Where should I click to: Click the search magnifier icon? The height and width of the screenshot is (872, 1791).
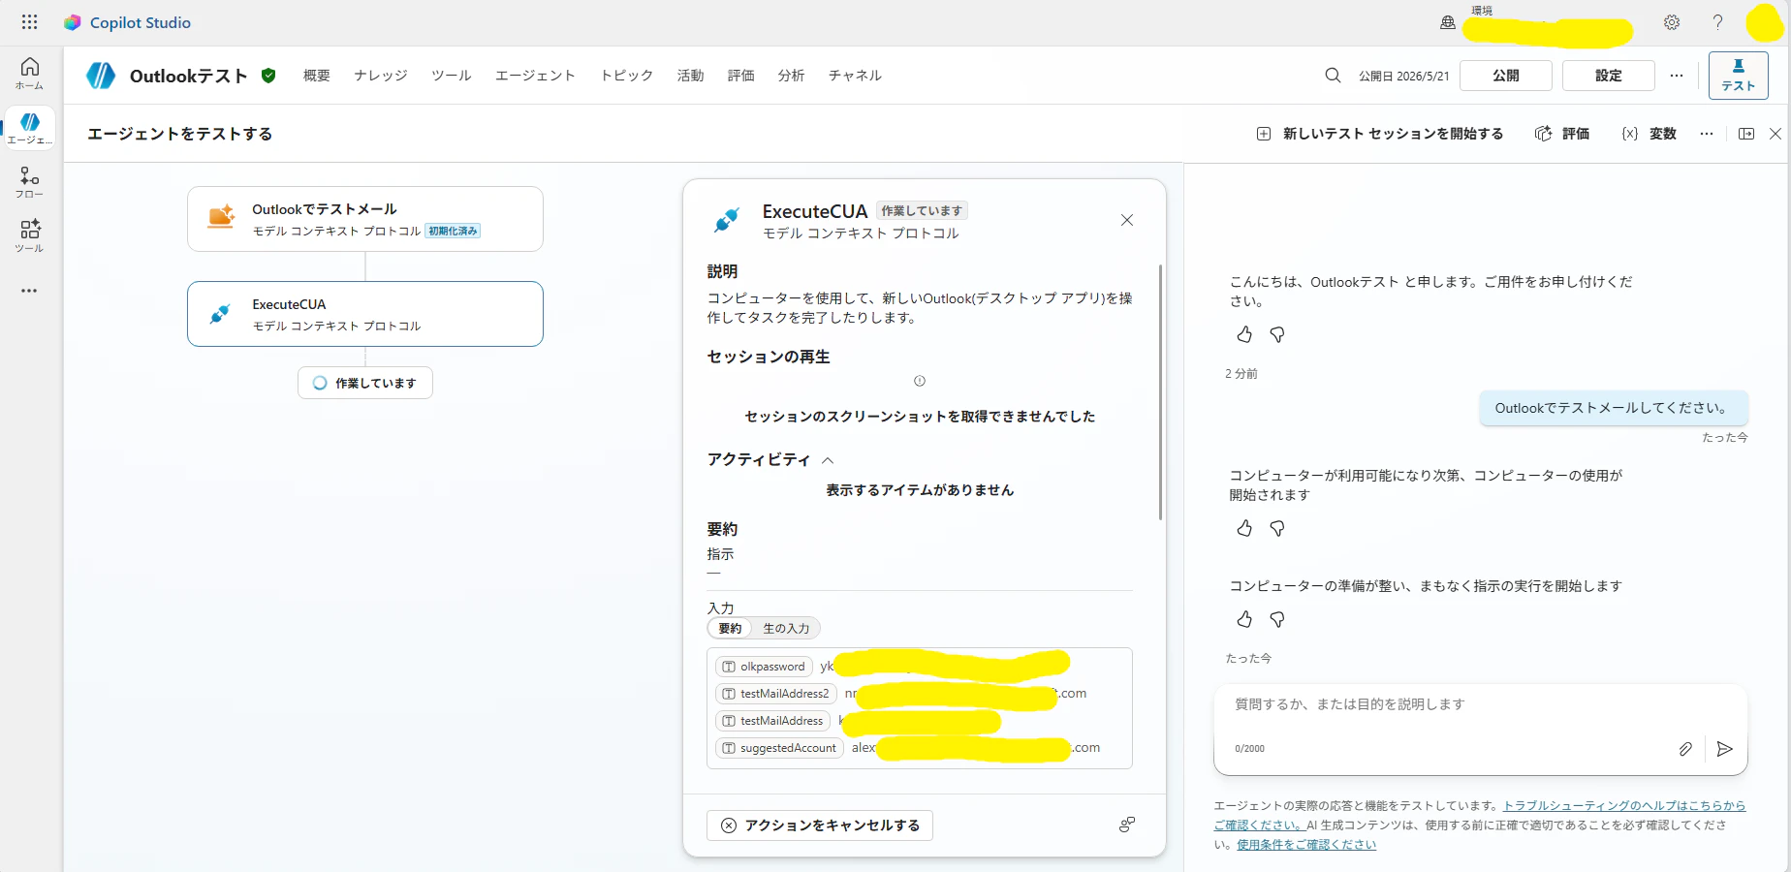point(1333,76)
